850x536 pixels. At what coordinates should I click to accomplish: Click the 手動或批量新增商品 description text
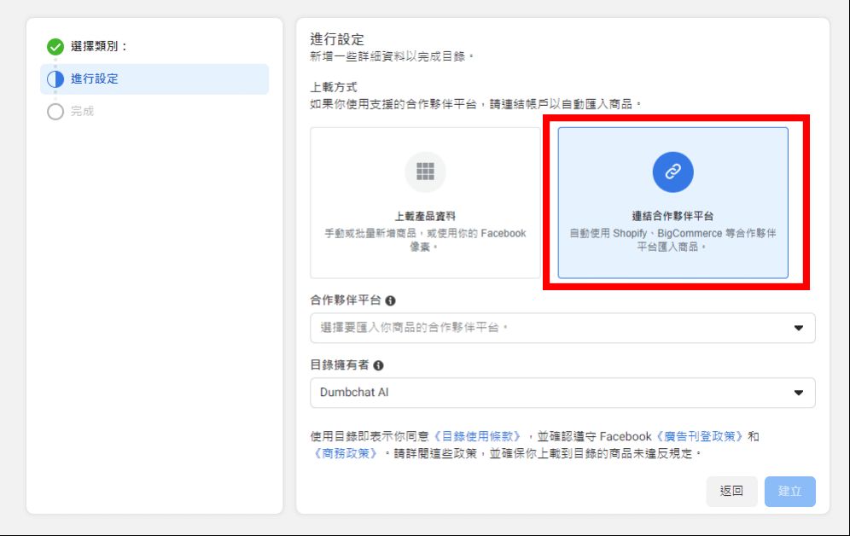click(x=425, y=240)
